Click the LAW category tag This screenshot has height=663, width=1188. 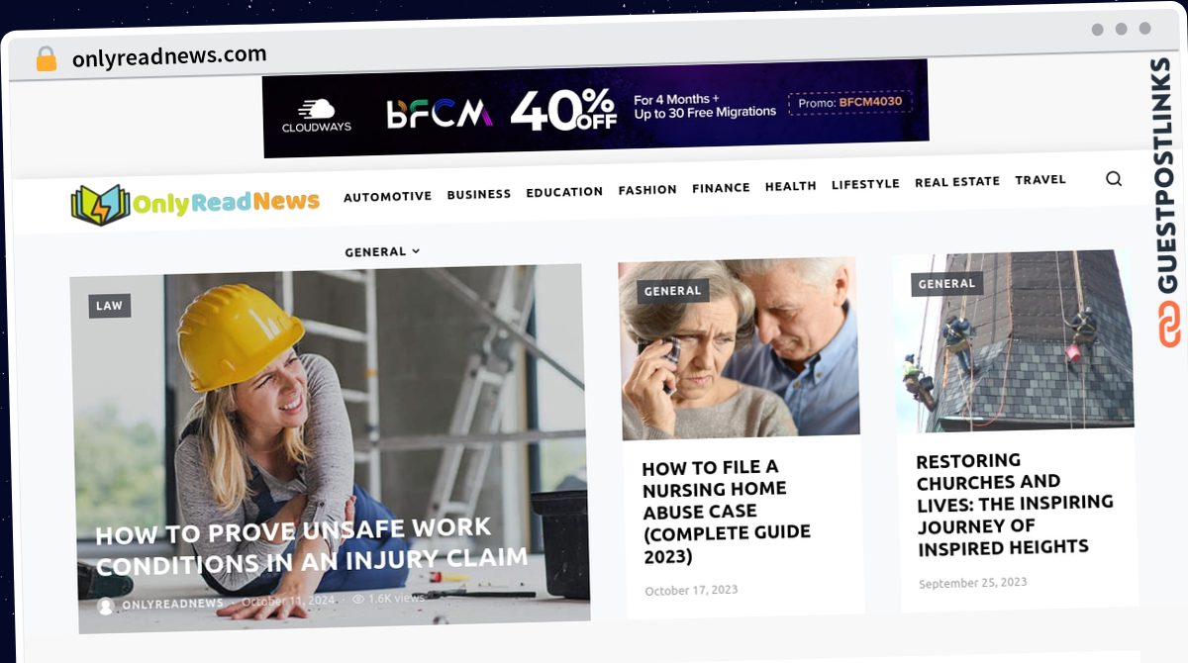(110, 306)
